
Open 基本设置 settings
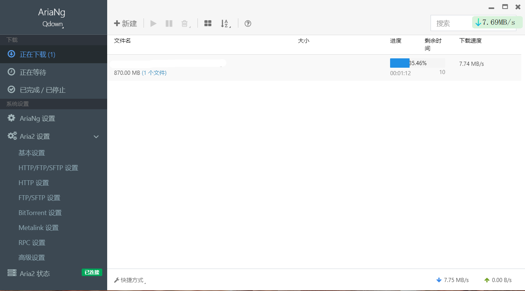(x=32, y=153)
